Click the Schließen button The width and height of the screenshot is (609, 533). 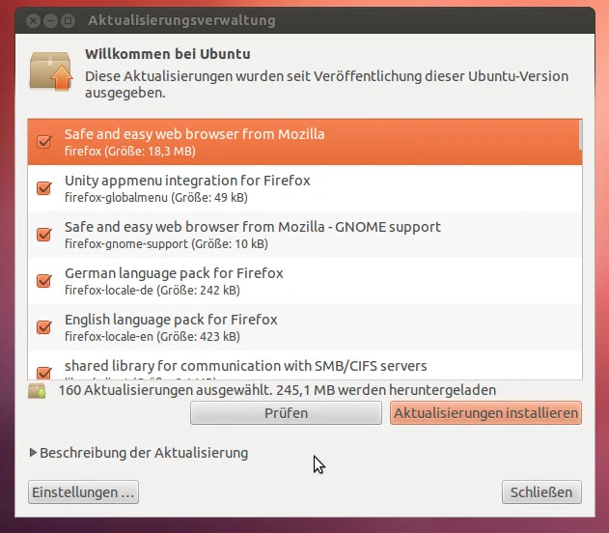[541, 492]
